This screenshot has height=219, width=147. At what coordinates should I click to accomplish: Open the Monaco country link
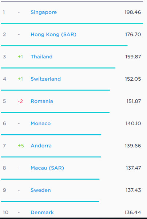pos(40,123)
